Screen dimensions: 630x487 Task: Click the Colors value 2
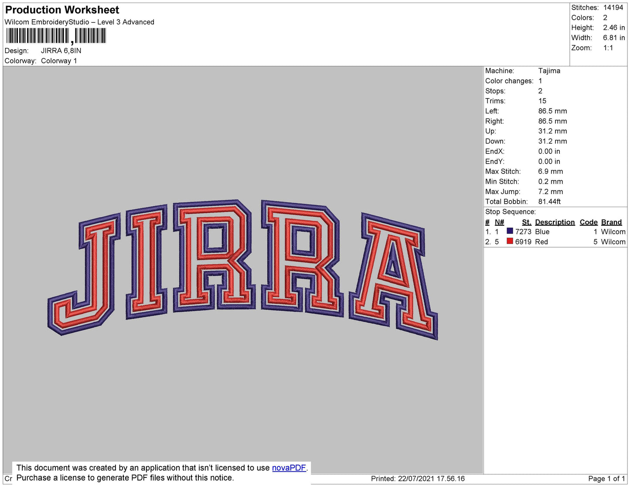click(605, 18)
